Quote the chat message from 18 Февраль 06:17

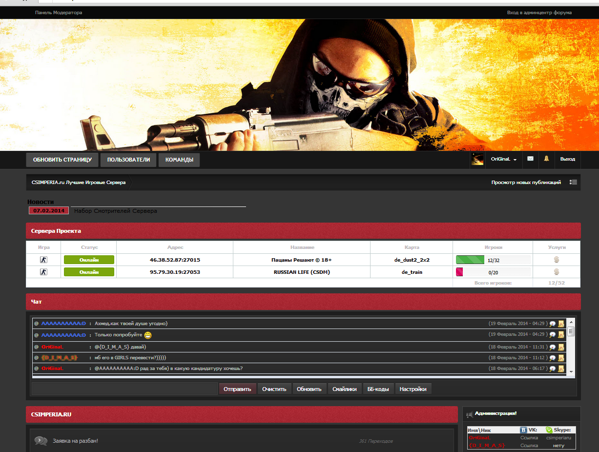[x=553, y=369]
